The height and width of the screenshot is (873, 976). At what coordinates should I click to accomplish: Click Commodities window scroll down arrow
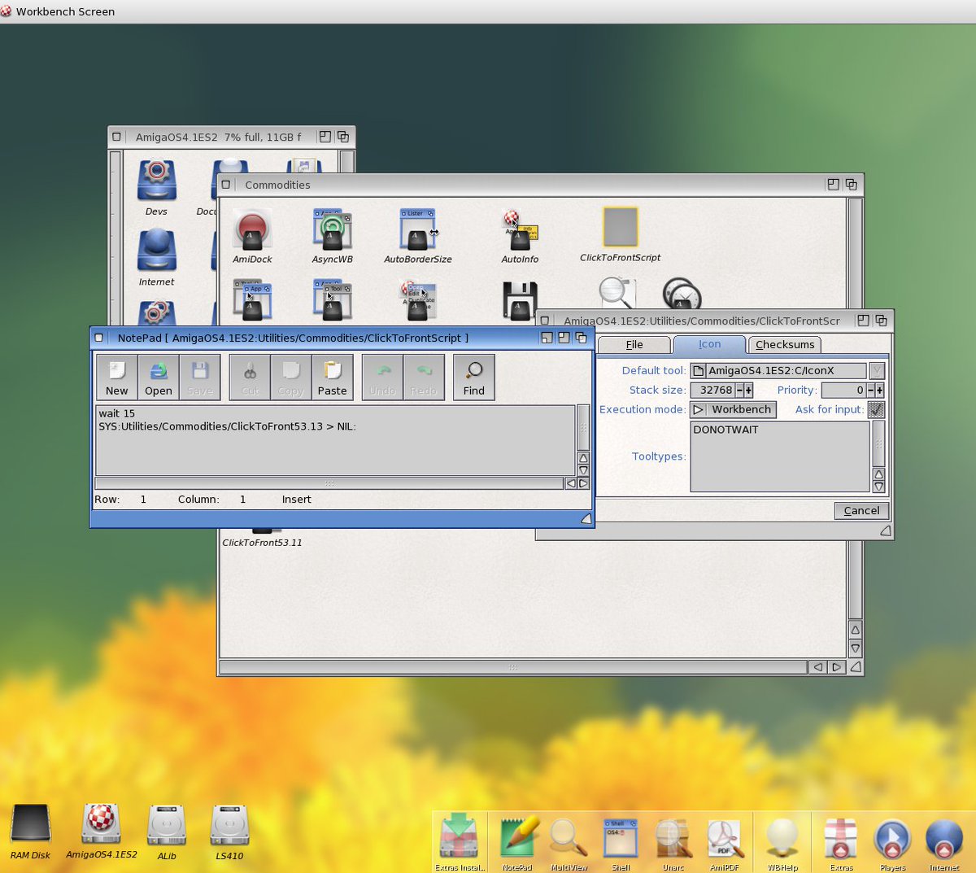pyautogui.click(x=855, y=648)
